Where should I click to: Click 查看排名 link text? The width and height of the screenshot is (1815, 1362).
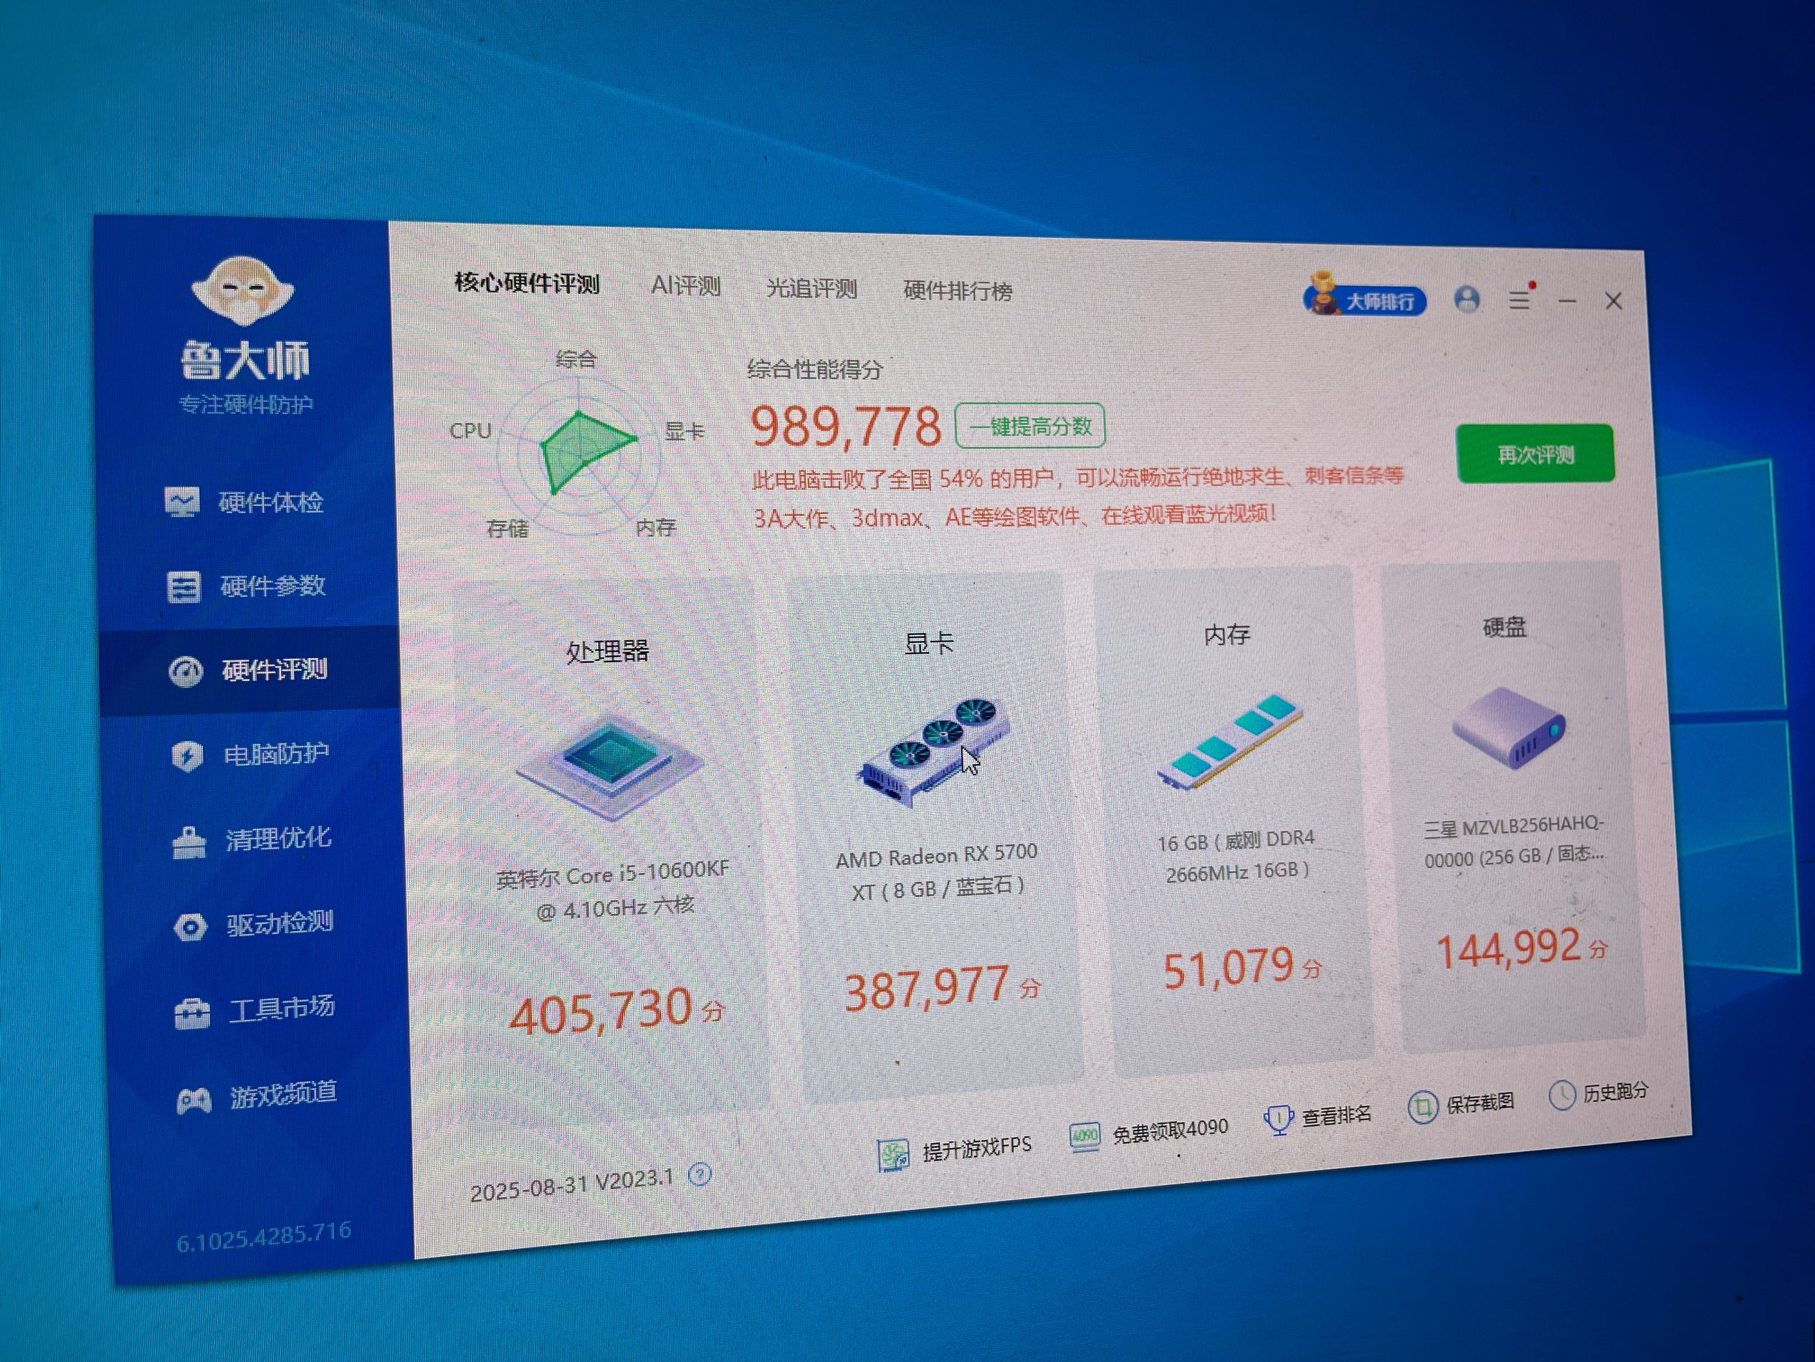click(1337, 1115)
